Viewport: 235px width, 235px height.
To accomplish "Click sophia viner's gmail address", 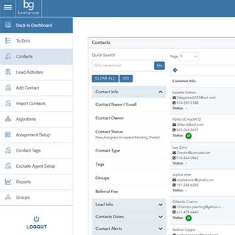I will 195,180.
